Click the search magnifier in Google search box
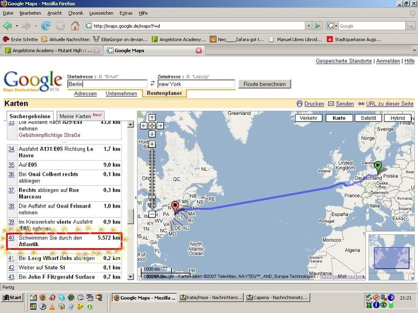The width and height of the screenshot is (418, 313). pyautogui.click(x=410, y=26)
